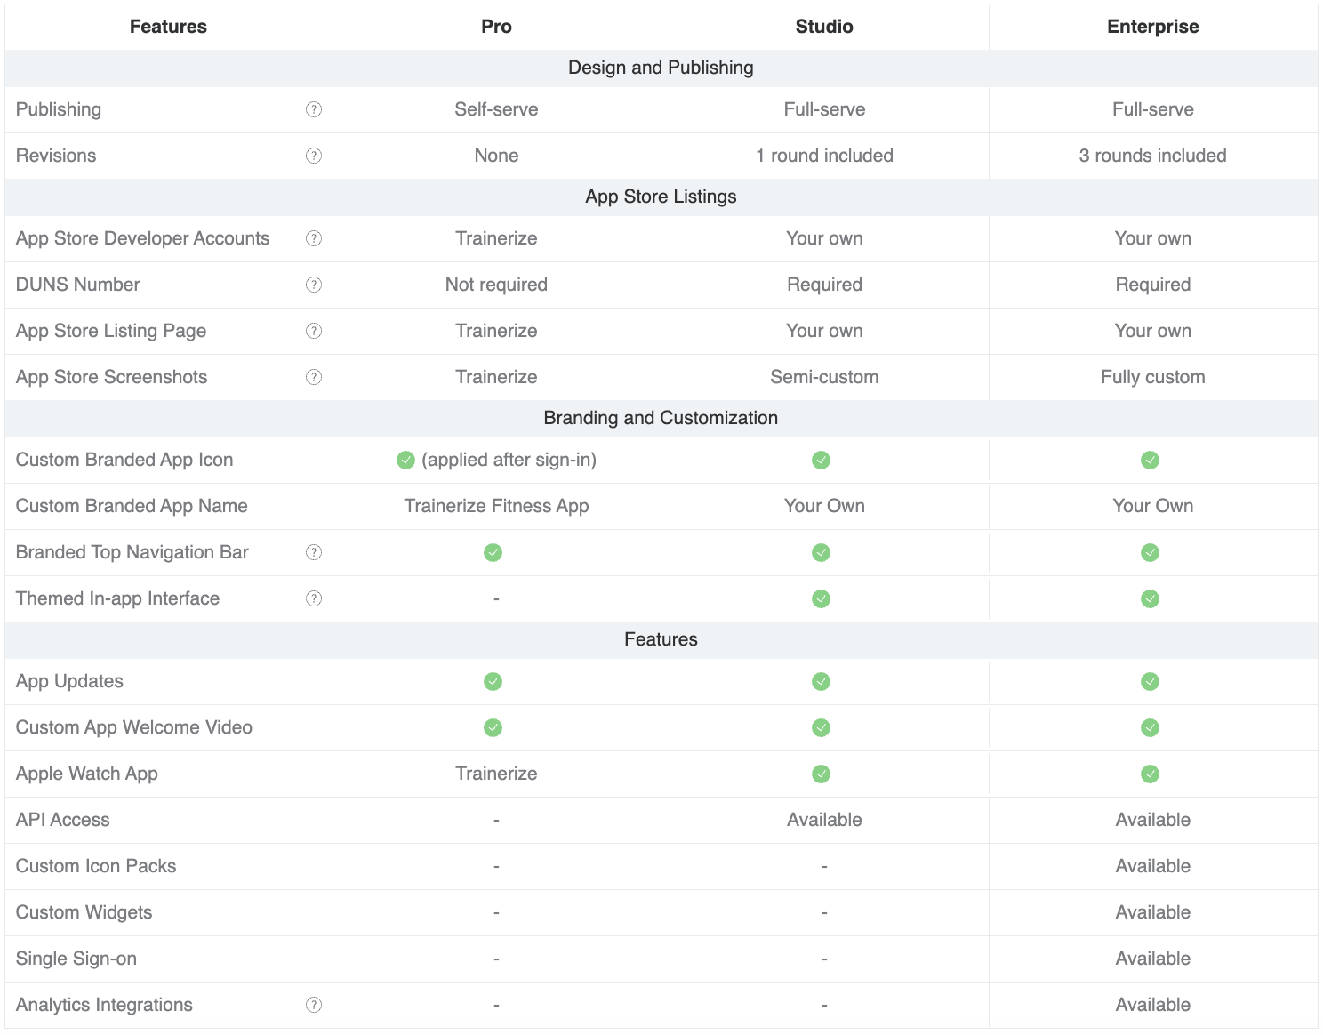Show Themed In-app Interface help tooltip

point(314,598)
